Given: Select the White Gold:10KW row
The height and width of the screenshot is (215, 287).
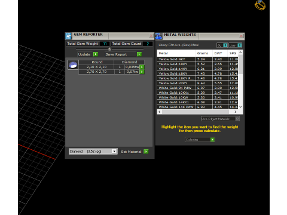Looking at the screenshot, I should pyautogui.click(x=197, y=97).
